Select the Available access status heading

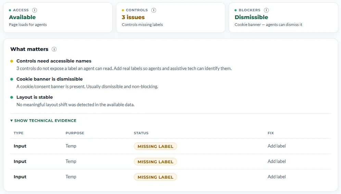pyautogui.click(x=22, y=17)
